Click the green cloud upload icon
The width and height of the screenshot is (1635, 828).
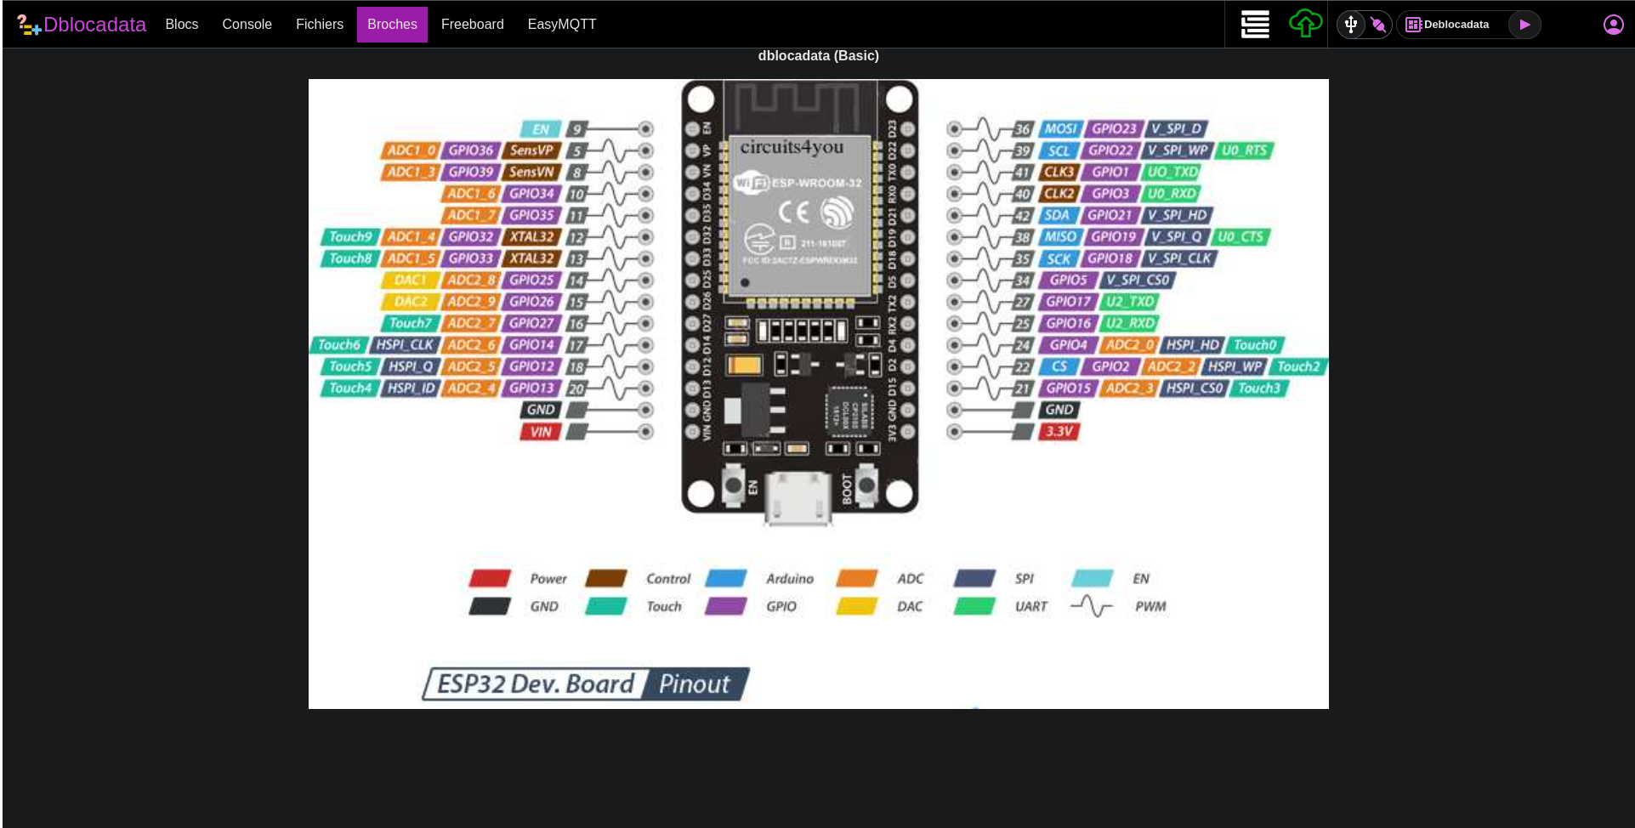(1305, 24)
